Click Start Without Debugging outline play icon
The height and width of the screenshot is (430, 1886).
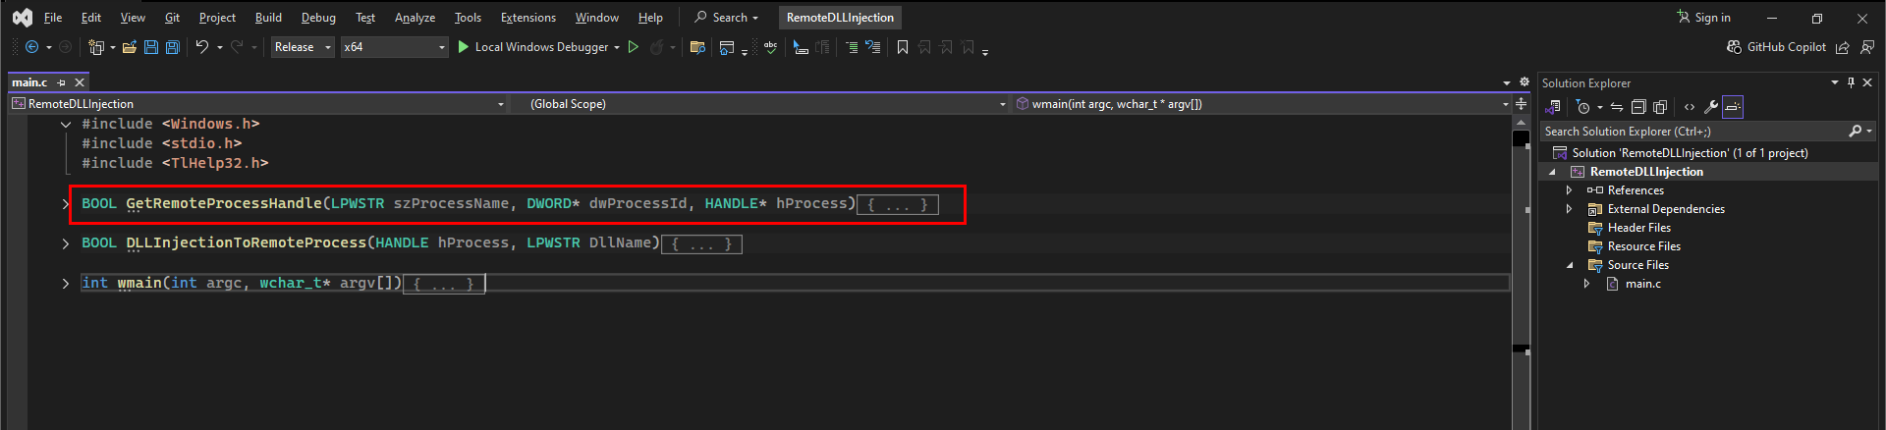pyautogui.click(x=634, y=47)
